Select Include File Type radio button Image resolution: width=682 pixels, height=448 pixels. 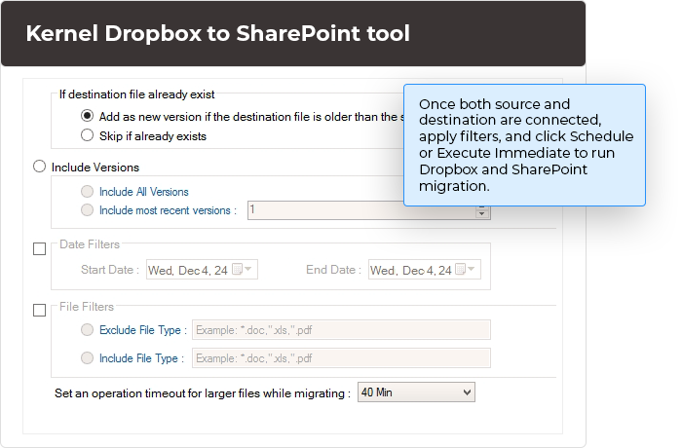tap(87, 358)
